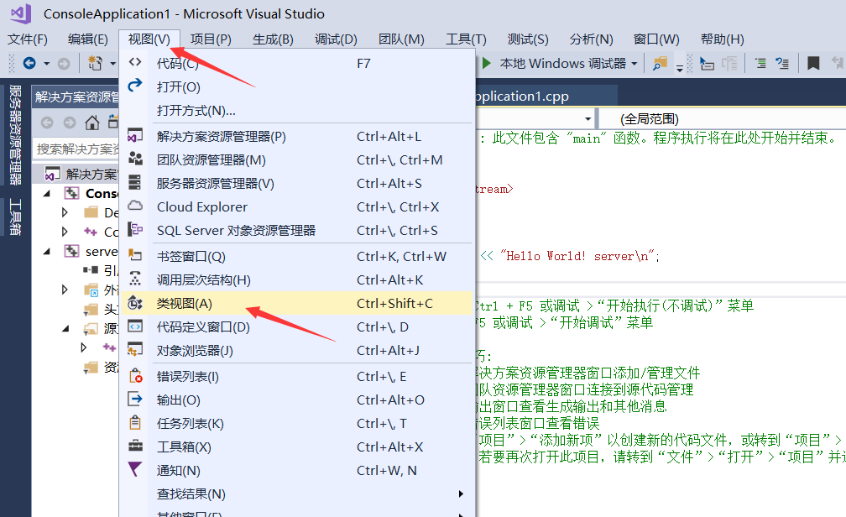
Task: Click the icon beside 书签窗口(Q)
Action: (x=135, y=254)
